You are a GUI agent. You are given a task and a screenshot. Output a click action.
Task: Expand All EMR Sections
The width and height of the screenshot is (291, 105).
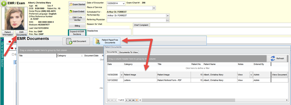tap(77, 33)
